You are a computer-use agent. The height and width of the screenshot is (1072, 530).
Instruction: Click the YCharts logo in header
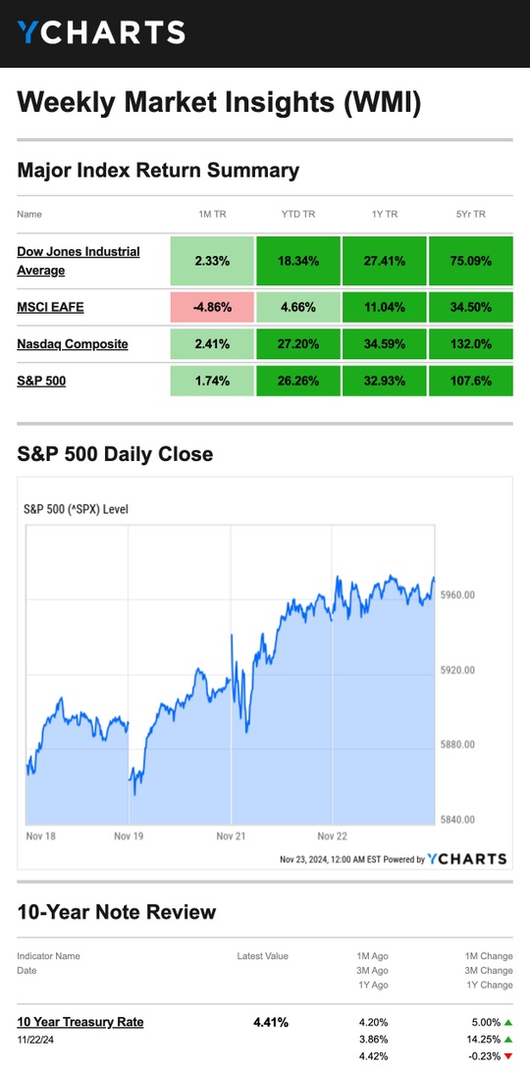coord(101,32)
